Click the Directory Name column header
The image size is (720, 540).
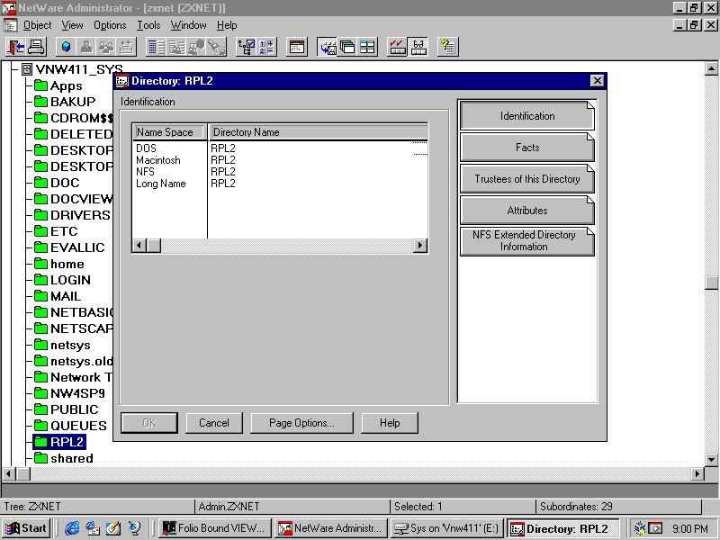tap(319, 132)
